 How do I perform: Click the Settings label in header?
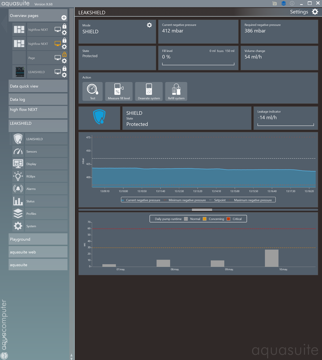click(x=299, y=12)
